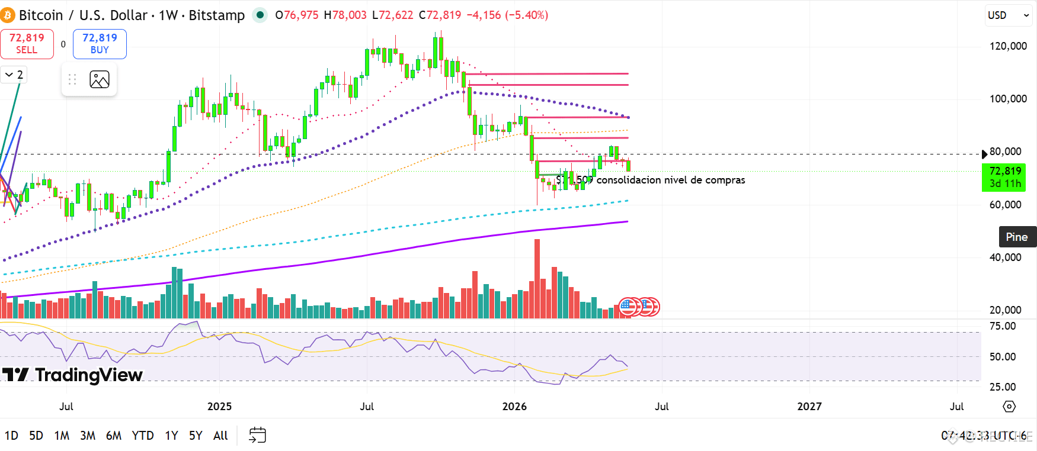Click the 60,000 price scale label
The image size is (1037, 451).
pyautogui.click(x=1006, y=205)
